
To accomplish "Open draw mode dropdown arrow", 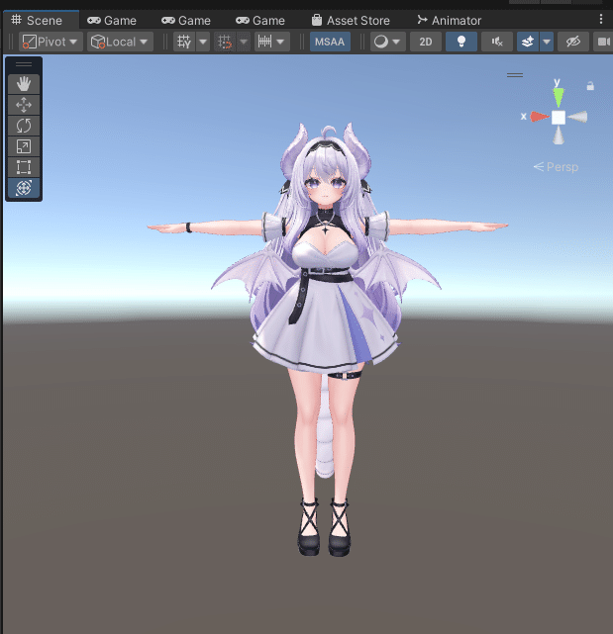I will [397, 42].
